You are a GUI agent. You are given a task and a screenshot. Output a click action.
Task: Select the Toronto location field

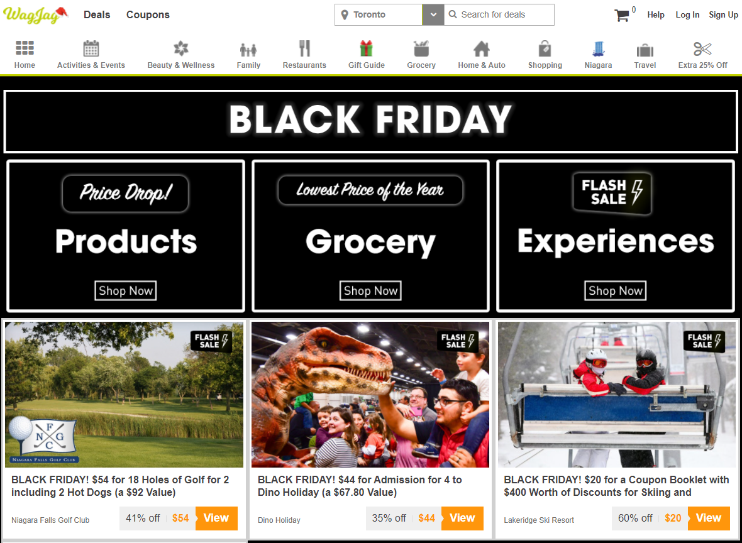[379, 14]
